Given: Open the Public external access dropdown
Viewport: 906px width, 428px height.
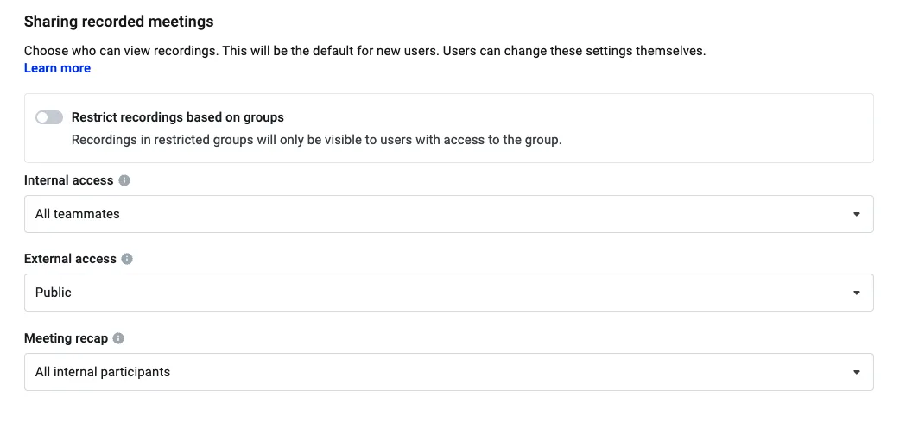Looking at the screenshot, I should pos(449,293).
